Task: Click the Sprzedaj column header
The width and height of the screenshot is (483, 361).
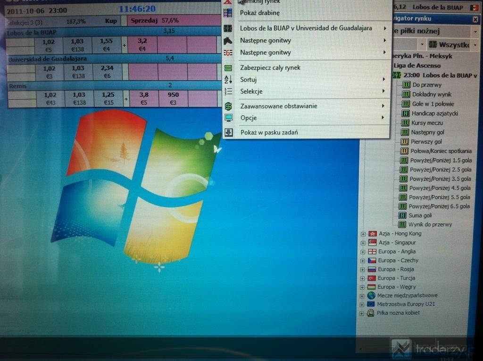Action: (x=144, y=21)
